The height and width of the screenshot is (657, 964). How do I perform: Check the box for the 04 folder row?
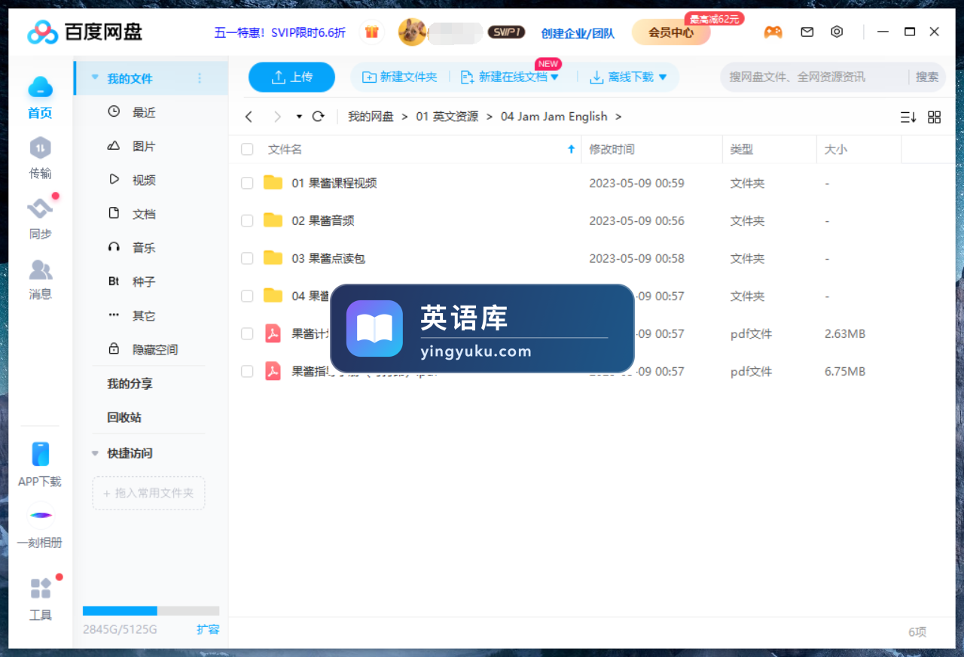(x=247, y=296)
